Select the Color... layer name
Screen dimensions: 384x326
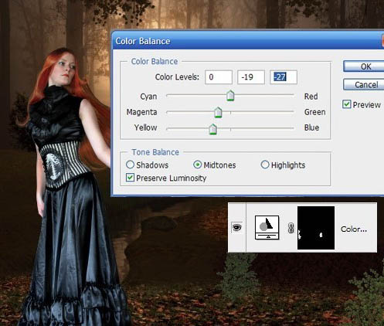[x=354, y=229]
